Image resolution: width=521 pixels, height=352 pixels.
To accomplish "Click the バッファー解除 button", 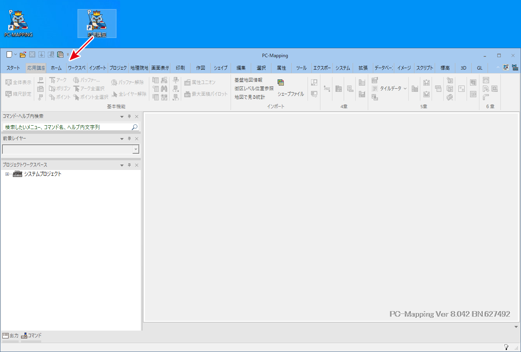I will (127, 82).
